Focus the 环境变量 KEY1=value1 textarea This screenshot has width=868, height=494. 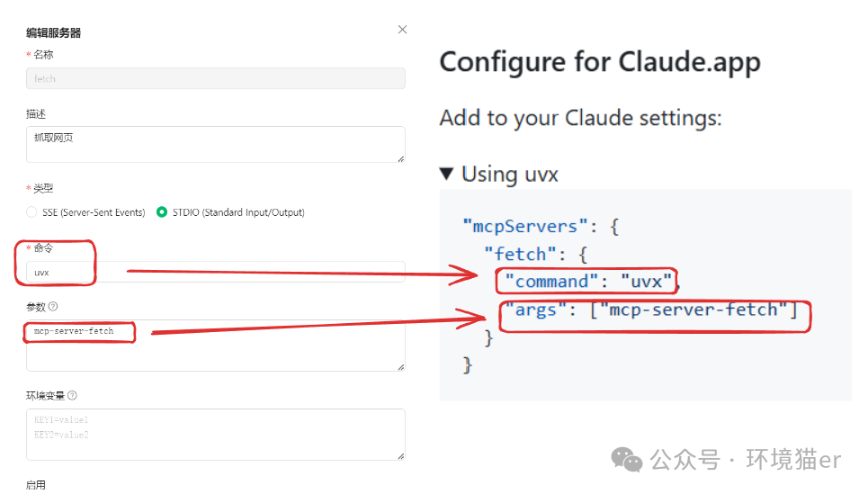point(215,434)
